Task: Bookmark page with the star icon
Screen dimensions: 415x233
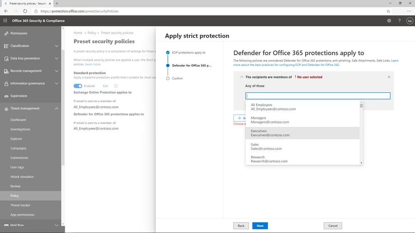Action: (x=388, y=11)
